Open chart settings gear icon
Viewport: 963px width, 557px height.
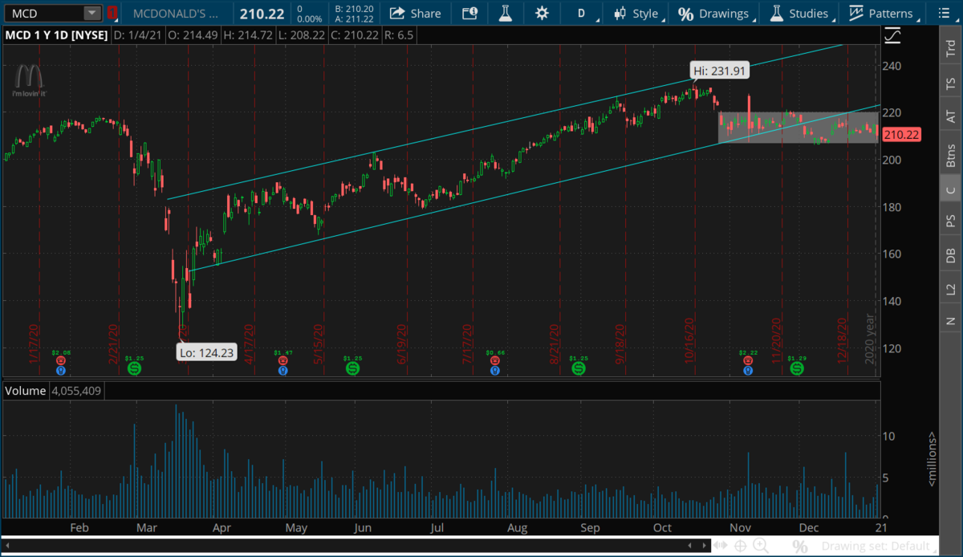[x=542, y=13]
